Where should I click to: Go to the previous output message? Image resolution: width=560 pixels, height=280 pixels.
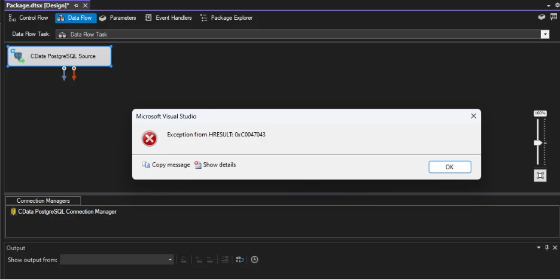tap(199, 260)
